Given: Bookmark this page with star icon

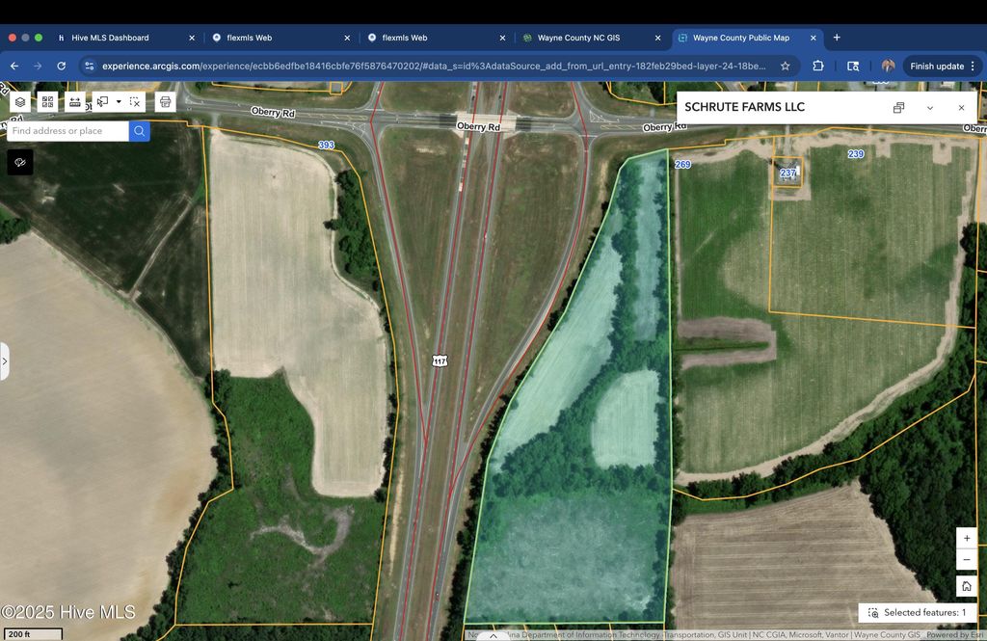Looking at the screenshot, I should (x=785, y=66).
